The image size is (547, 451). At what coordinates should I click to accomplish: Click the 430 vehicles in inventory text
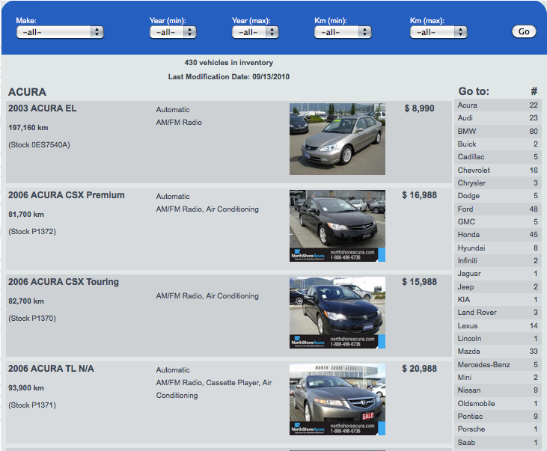[229, 63]
